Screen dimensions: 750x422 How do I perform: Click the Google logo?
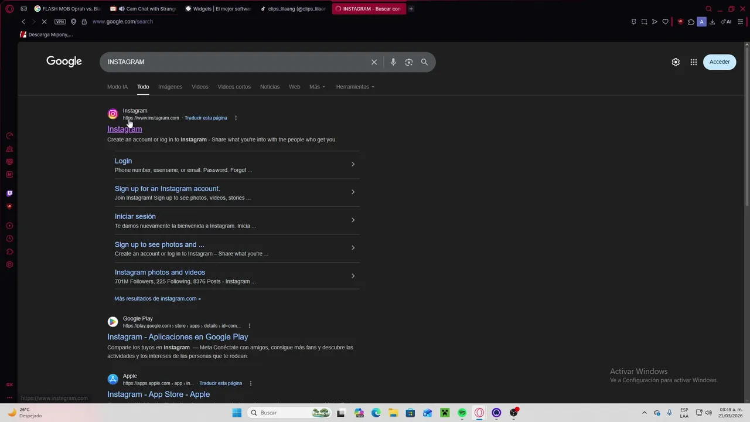[64, 62]
